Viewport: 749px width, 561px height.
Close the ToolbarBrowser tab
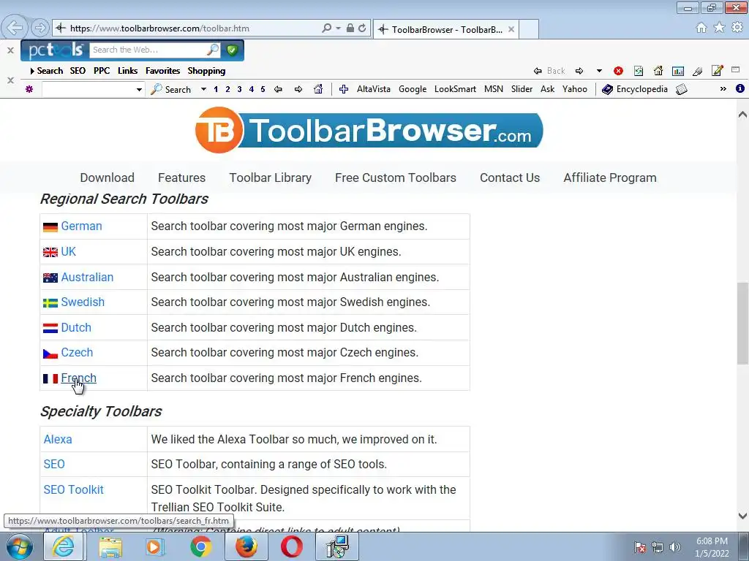tap(511, 29)
